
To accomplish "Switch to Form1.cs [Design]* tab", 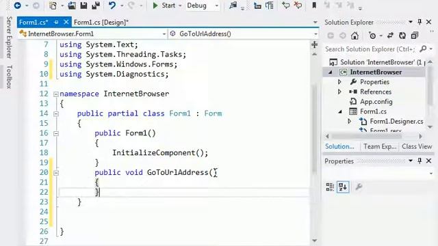I will coord(101,22).
